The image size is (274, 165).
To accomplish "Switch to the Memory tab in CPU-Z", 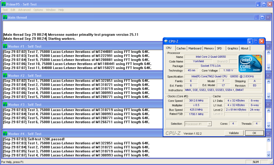I will click(209, 49).
